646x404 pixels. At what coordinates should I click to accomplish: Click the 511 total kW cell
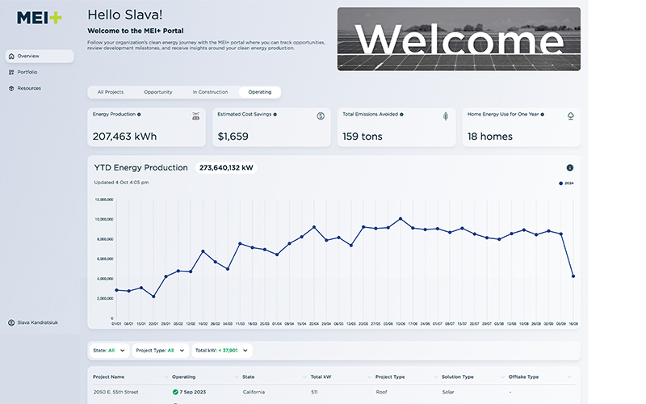[x=314, y=392]
